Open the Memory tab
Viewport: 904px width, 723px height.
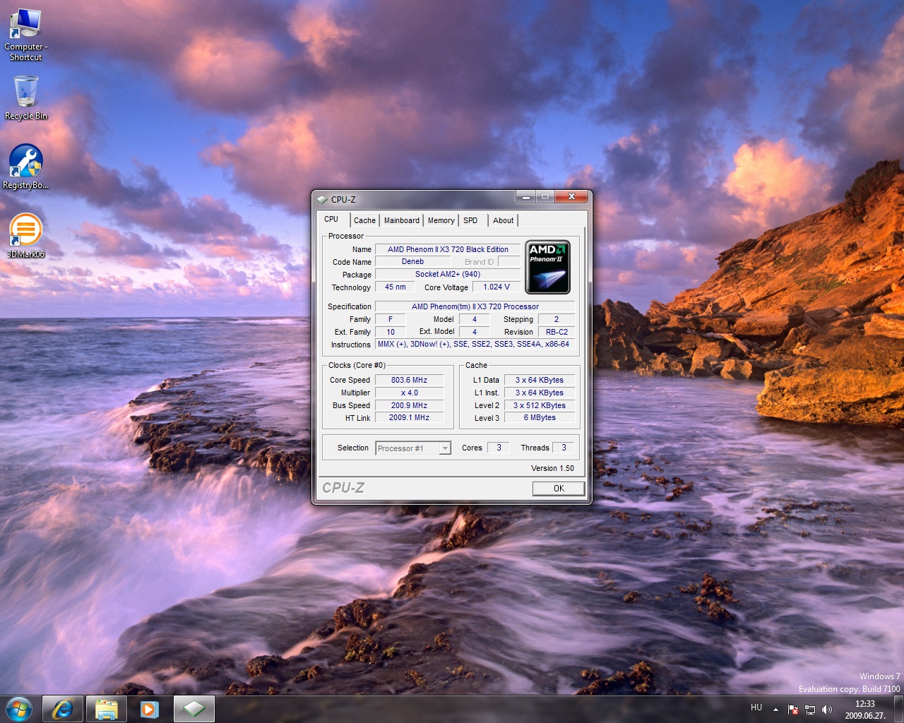point(441,220)
